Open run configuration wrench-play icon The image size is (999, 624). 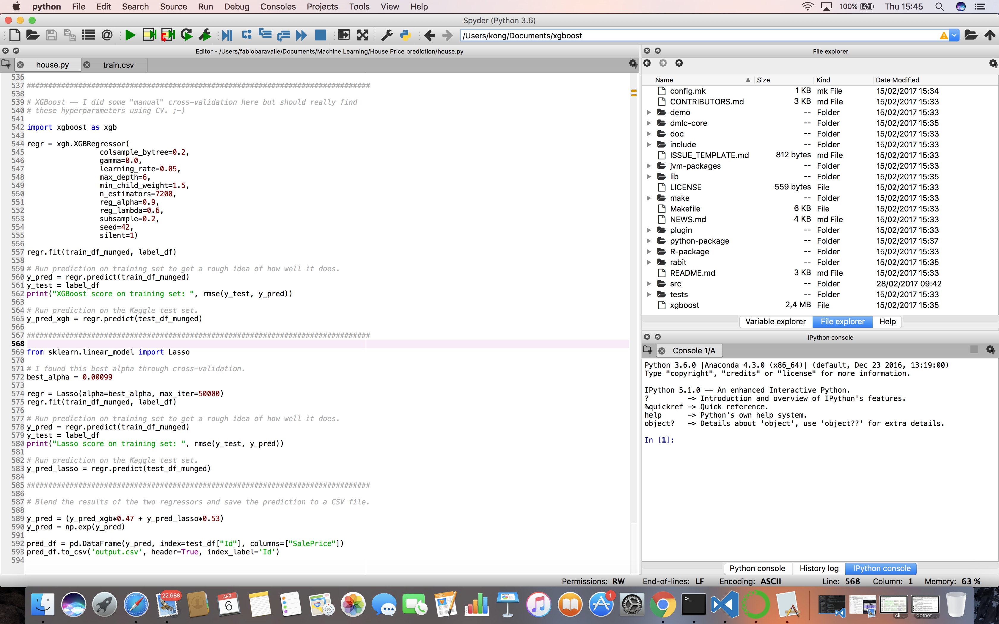205,35
